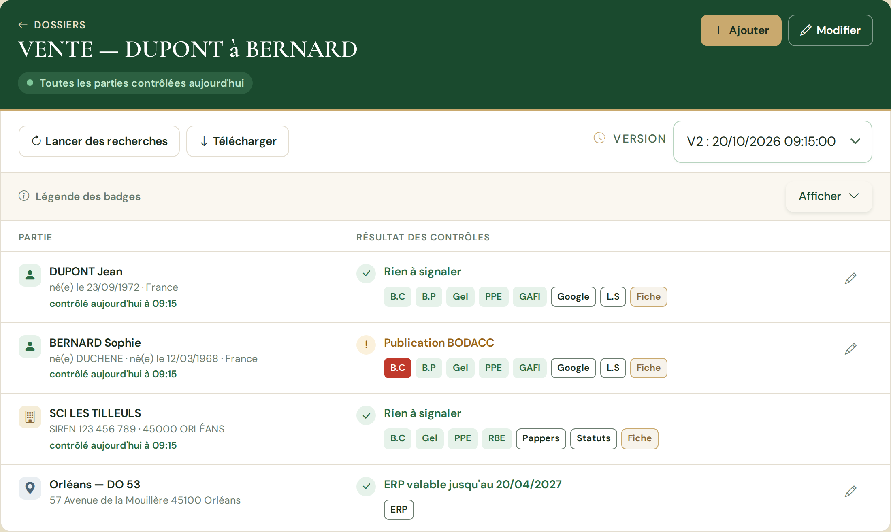Click the Modifier button
Screen dimensions: 891x532
(830, 30)
